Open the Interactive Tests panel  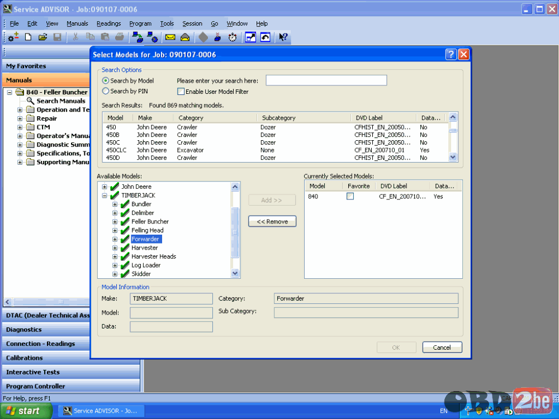pos(72,372)
